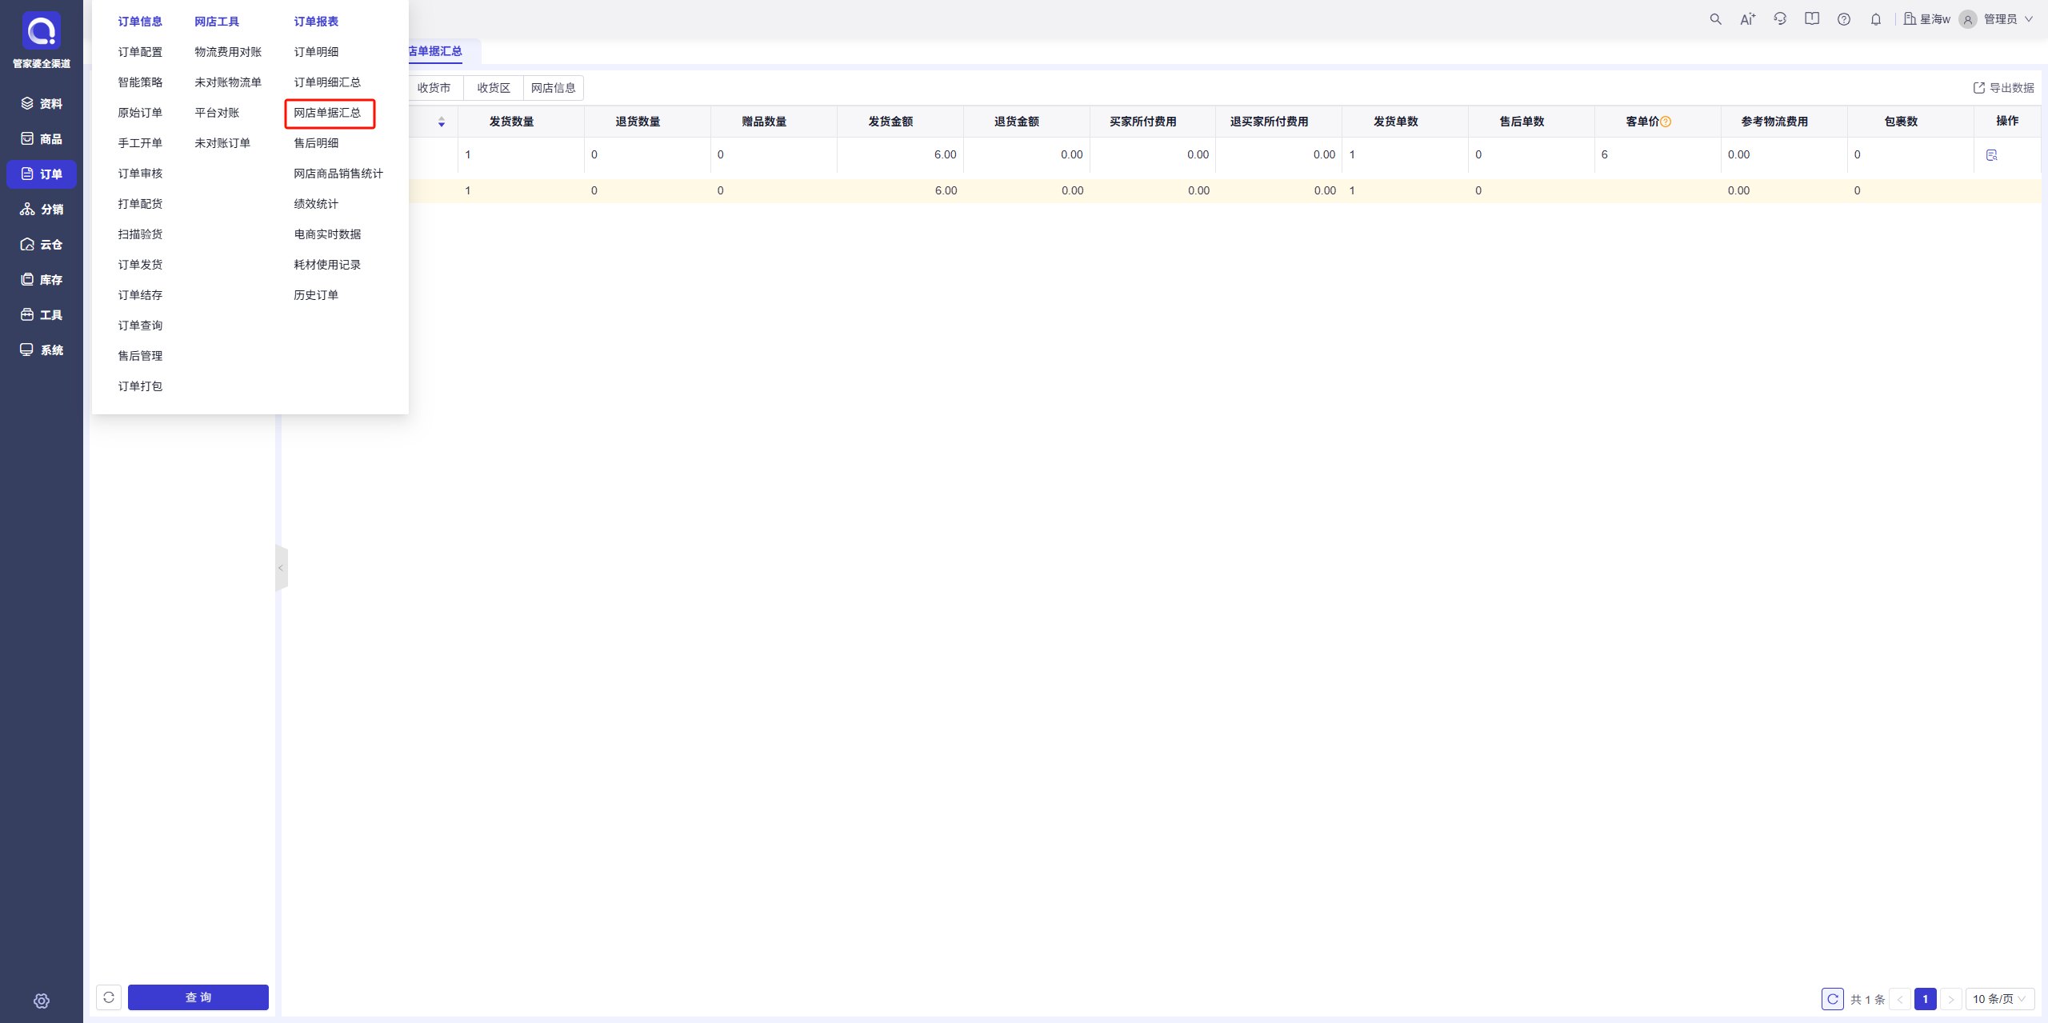Open 售后管理 menu item

point(140,356)
